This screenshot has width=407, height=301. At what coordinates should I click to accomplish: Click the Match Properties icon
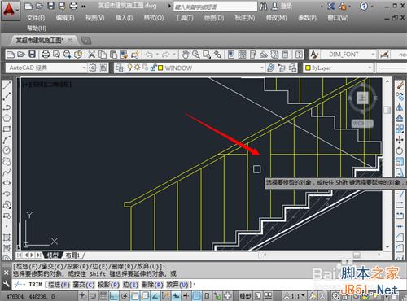124,55
